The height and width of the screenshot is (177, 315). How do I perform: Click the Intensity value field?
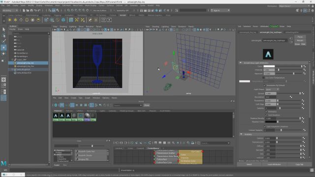click(269, 70)
